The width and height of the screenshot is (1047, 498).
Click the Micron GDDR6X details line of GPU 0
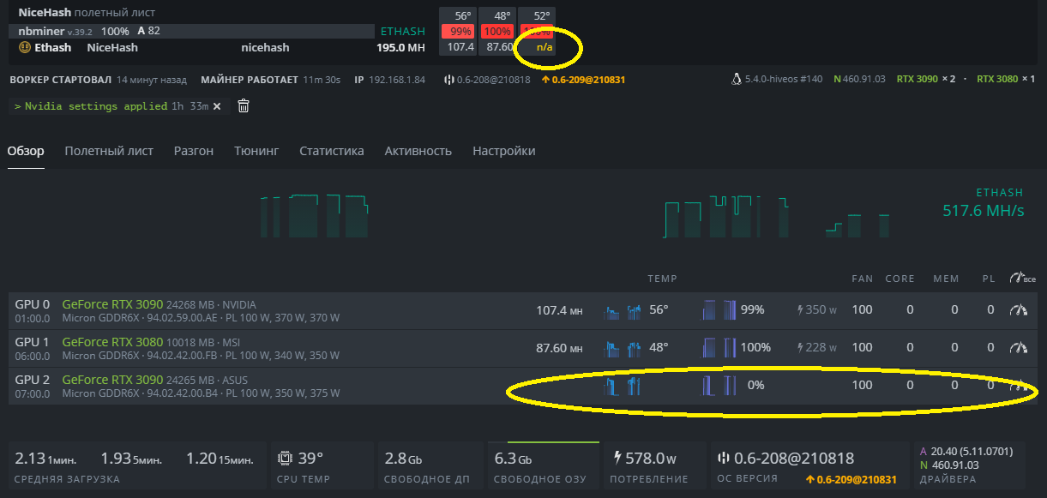pyautogui.click(x=202, y=318)
